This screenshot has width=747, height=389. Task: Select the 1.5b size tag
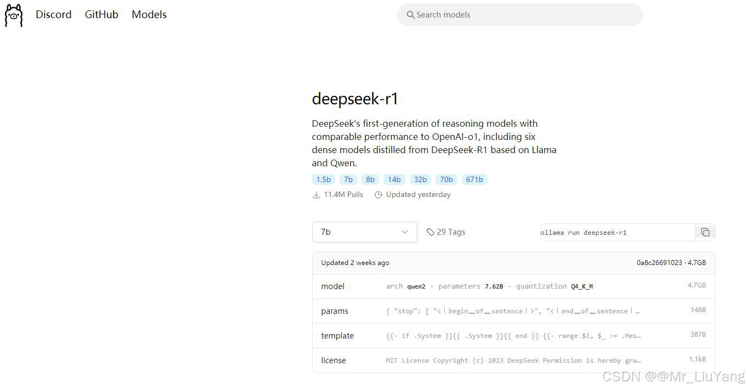324,179
